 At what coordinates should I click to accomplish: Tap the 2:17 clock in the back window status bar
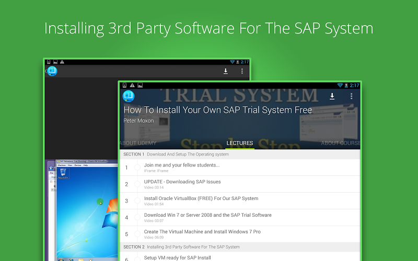[245, 62]
